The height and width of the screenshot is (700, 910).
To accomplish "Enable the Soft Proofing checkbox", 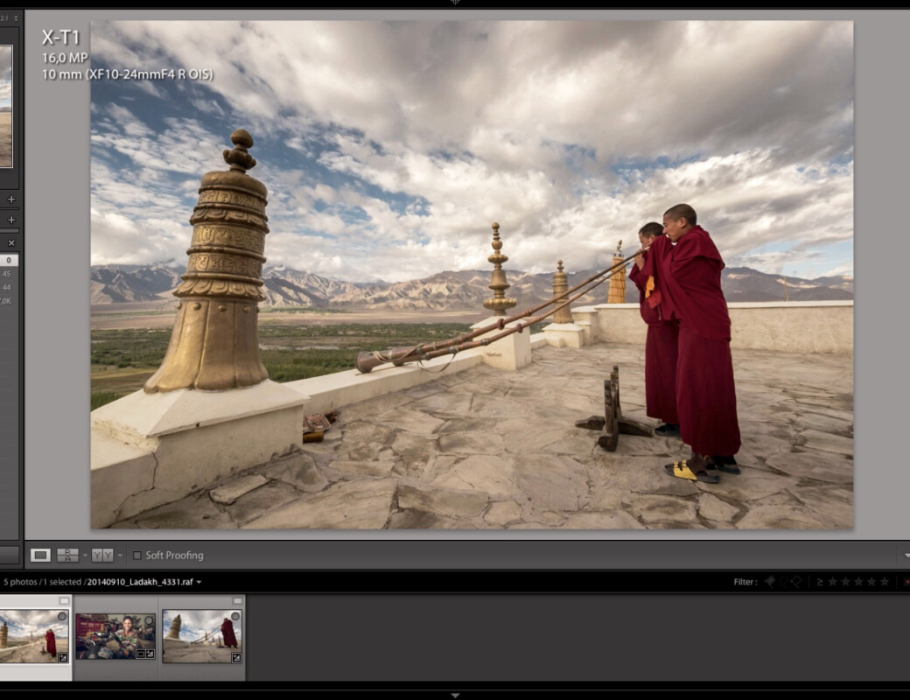I will tap(136, 555).
